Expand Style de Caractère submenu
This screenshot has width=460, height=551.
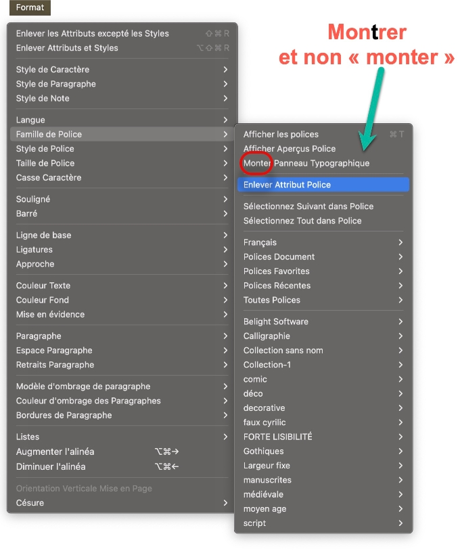[x=122, y=70]
